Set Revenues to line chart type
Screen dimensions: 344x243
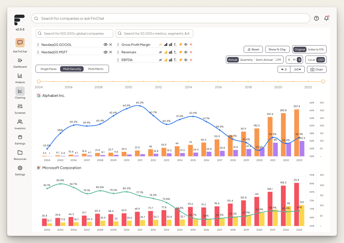(x=161, y=52)
